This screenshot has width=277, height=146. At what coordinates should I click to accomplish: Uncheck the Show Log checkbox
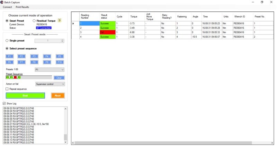pos(4,103)
